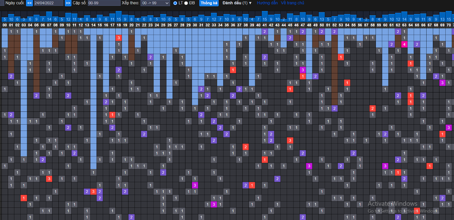This screenshot has height=220, width=454.
Task: Click the count bar above column 18
Action: coord(119,17)
